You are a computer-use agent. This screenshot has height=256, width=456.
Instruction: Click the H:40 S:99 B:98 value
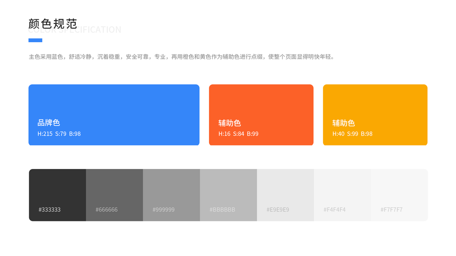[353, 134]
